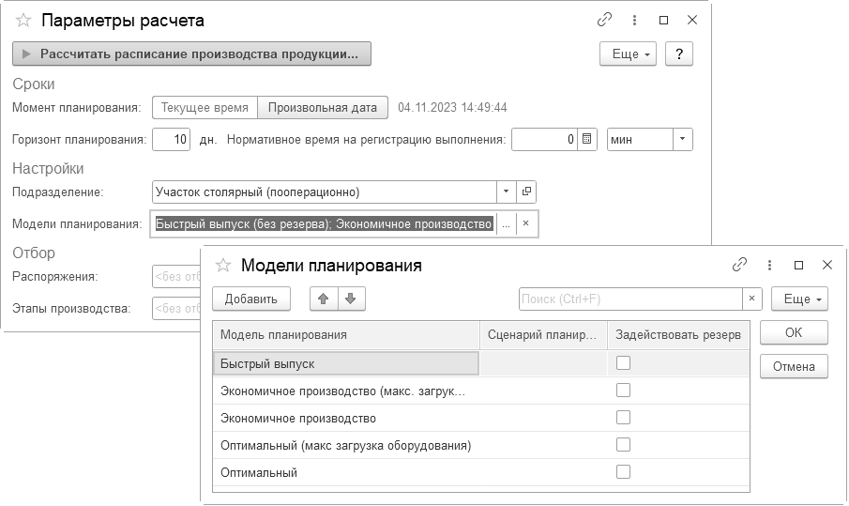
Task: Click the Добавить button
Action: 251,299
